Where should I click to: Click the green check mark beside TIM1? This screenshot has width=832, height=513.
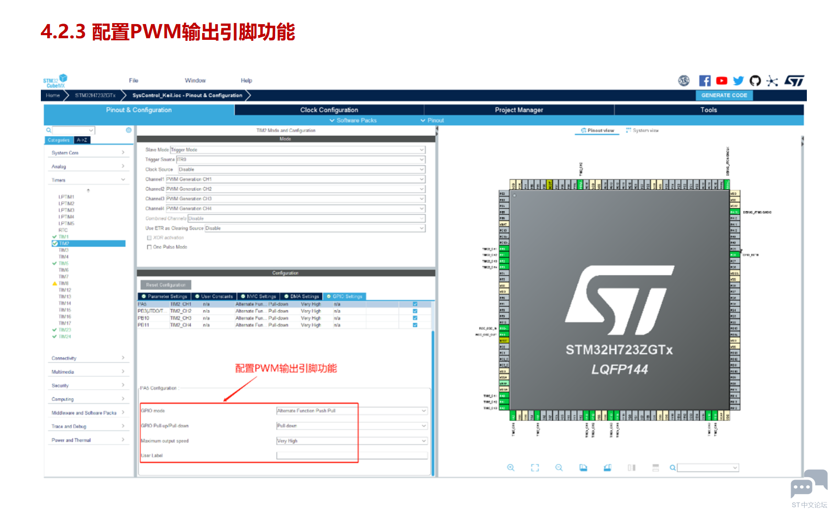[x=54, y=237]
